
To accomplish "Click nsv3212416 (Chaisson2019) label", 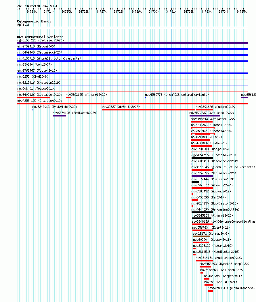I will click(x=39, y=83).
